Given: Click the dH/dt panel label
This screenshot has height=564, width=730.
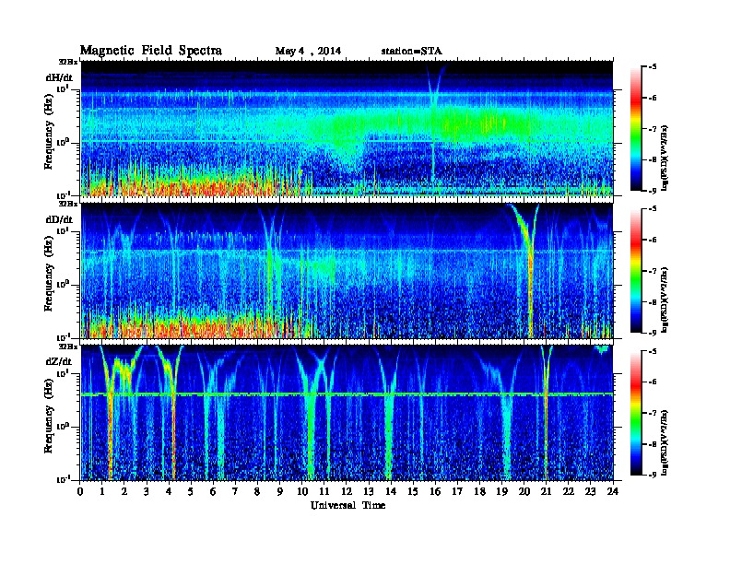Looking at the screenshot, I should pos(59,77).
